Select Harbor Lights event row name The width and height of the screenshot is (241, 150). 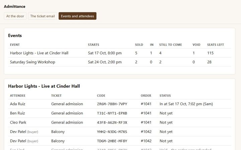coord(39,53)
